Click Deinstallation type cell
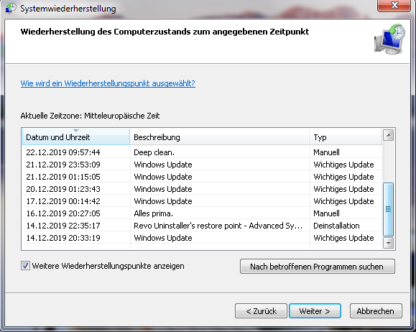 (x=336, y=226)
